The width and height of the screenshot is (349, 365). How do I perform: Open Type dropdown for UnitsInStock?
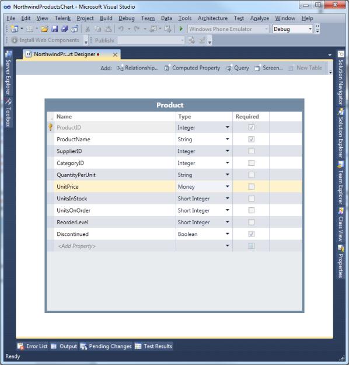(x=227, y=198)
